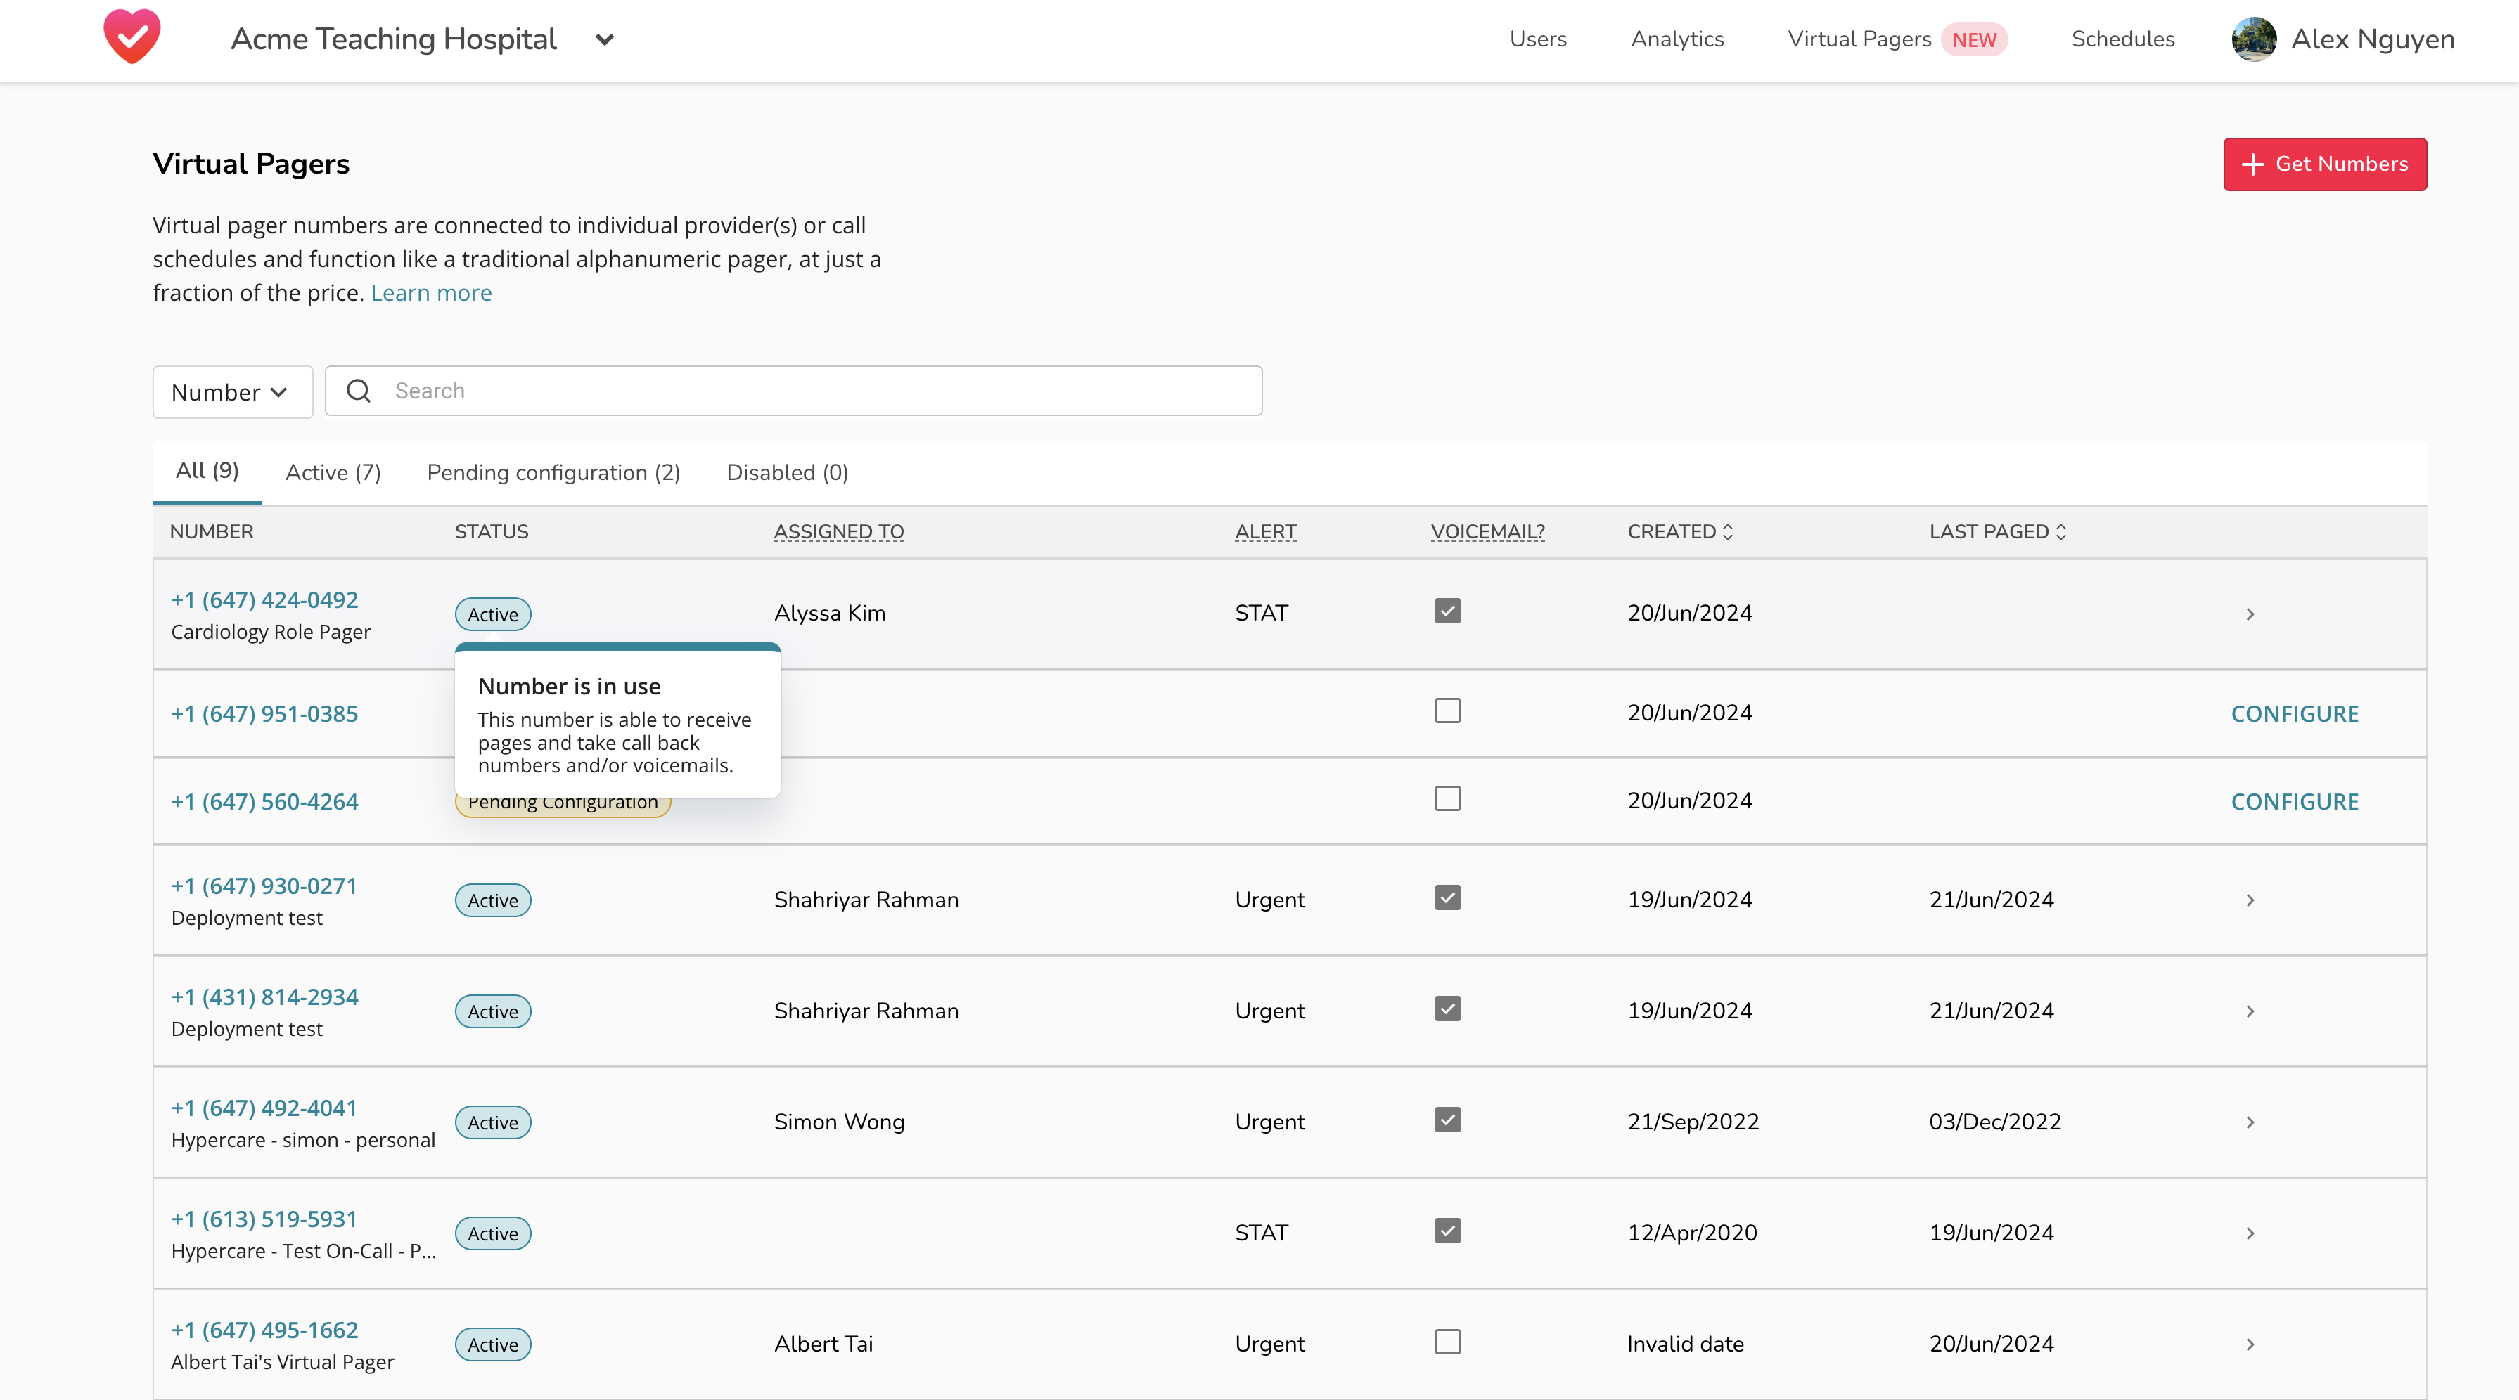This screenshot has height=1400, width=2519.
Task: Open Alex Nguyen's avatar picture
Action: coord(2254,39)
